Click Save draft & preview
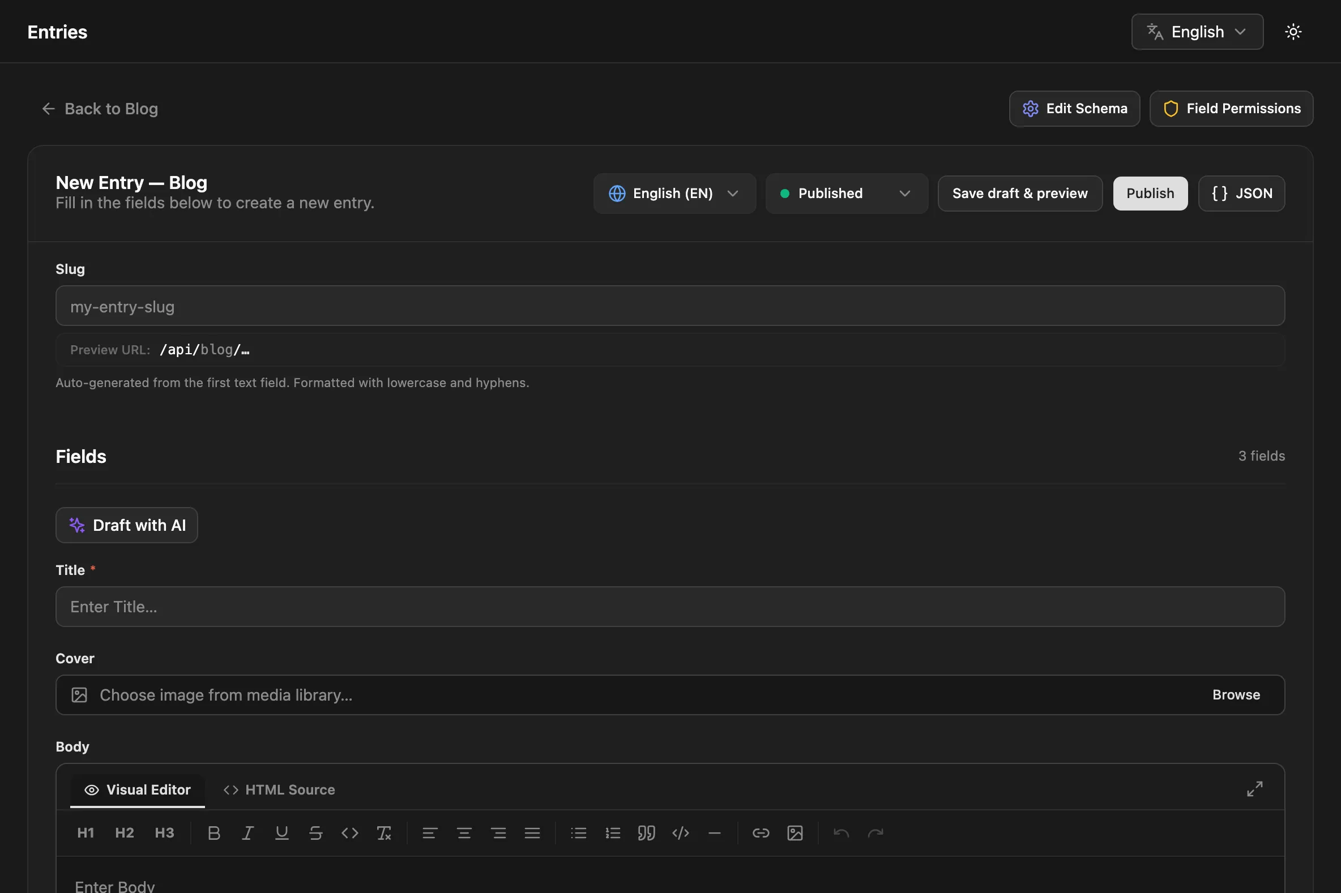The image size is (1341, 893). pos(1020,194)
